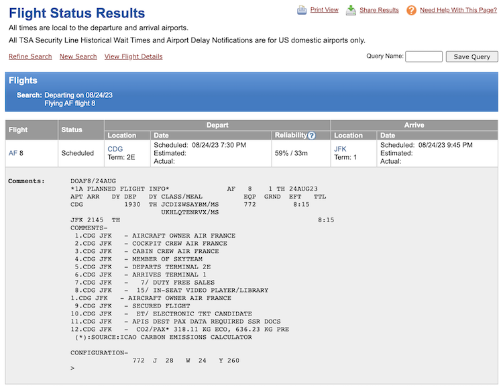
Task: Click the Flights results panel title
Action: click(x=23, y=81)
